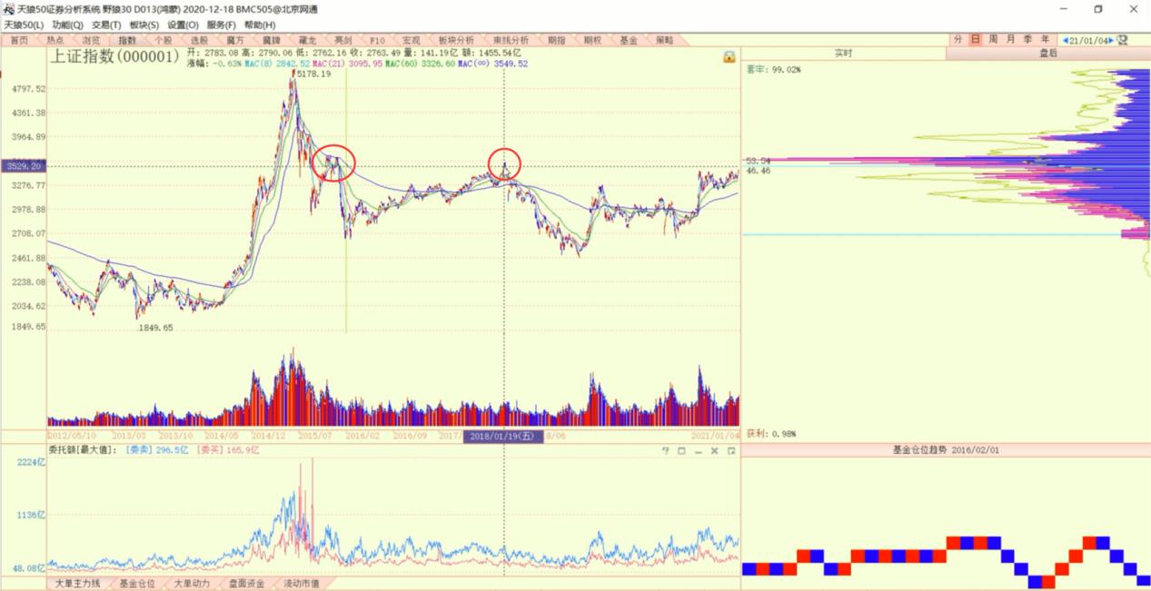Open the 天狼50(L) menu
1151x591 pixels.
click(24, 25)
